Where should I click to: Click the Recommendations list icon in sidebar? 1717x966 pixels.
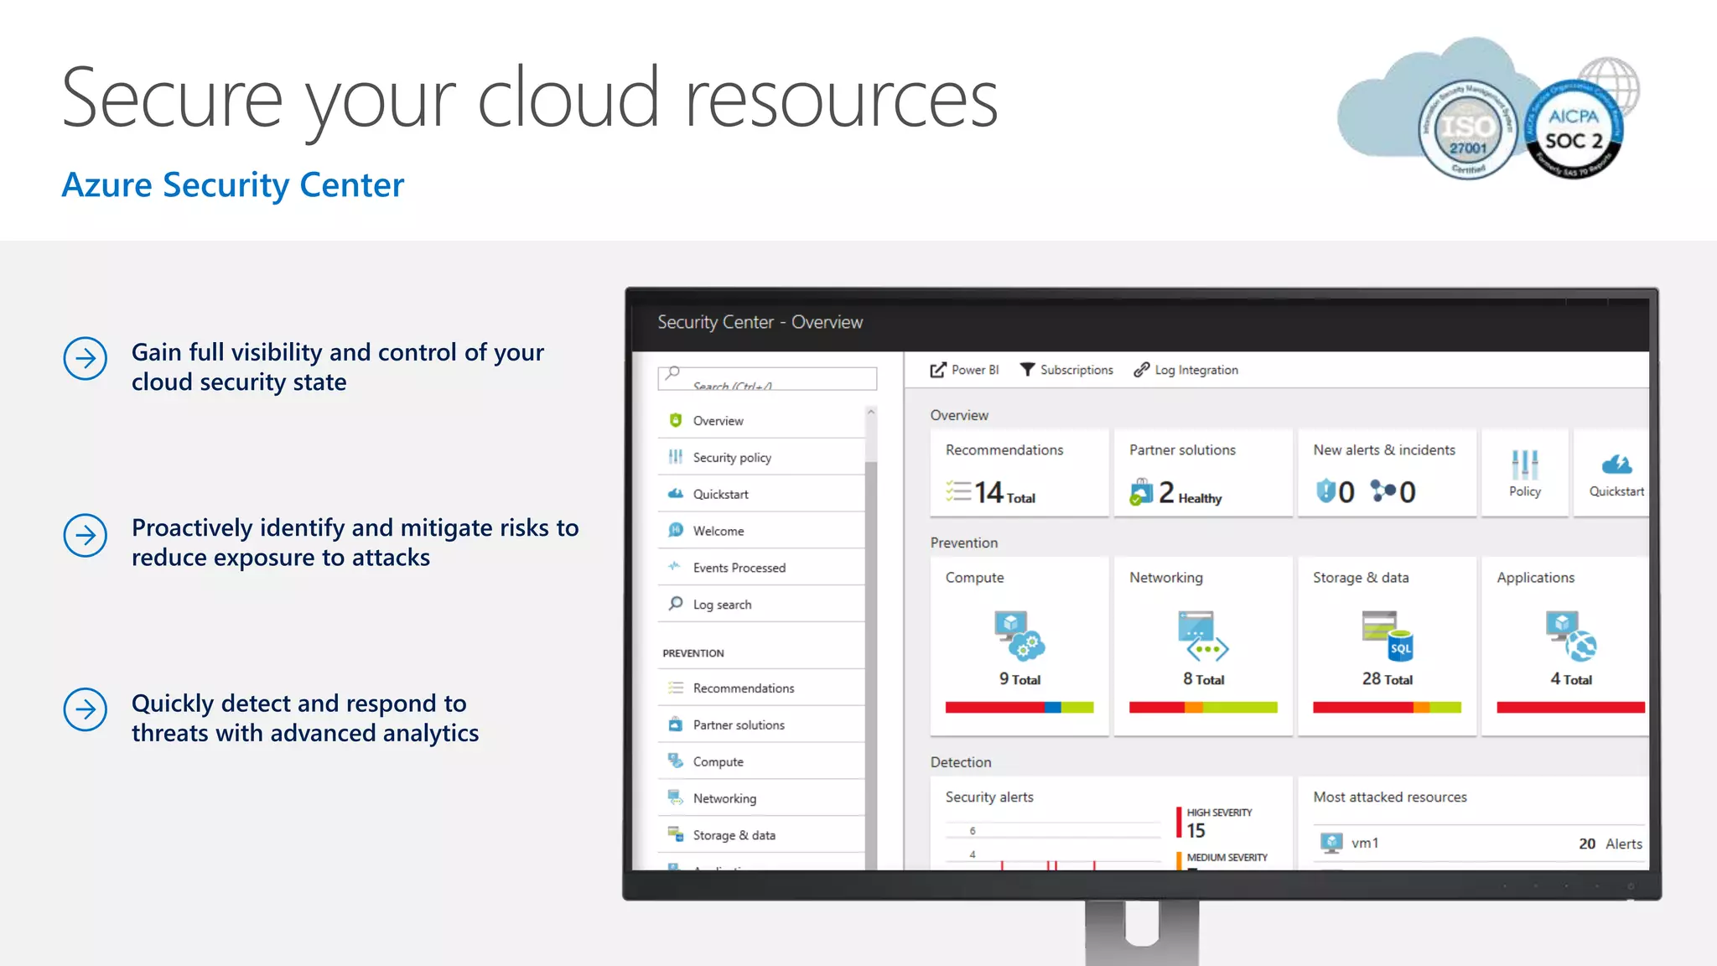pos(676,688)
